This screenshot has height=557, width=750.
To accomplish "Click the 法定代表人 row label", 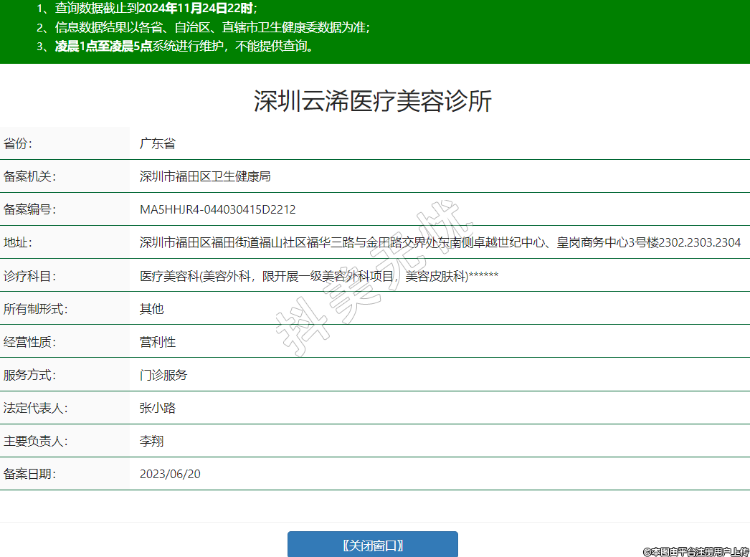I will pyautogui.click(x=35, y=408).
